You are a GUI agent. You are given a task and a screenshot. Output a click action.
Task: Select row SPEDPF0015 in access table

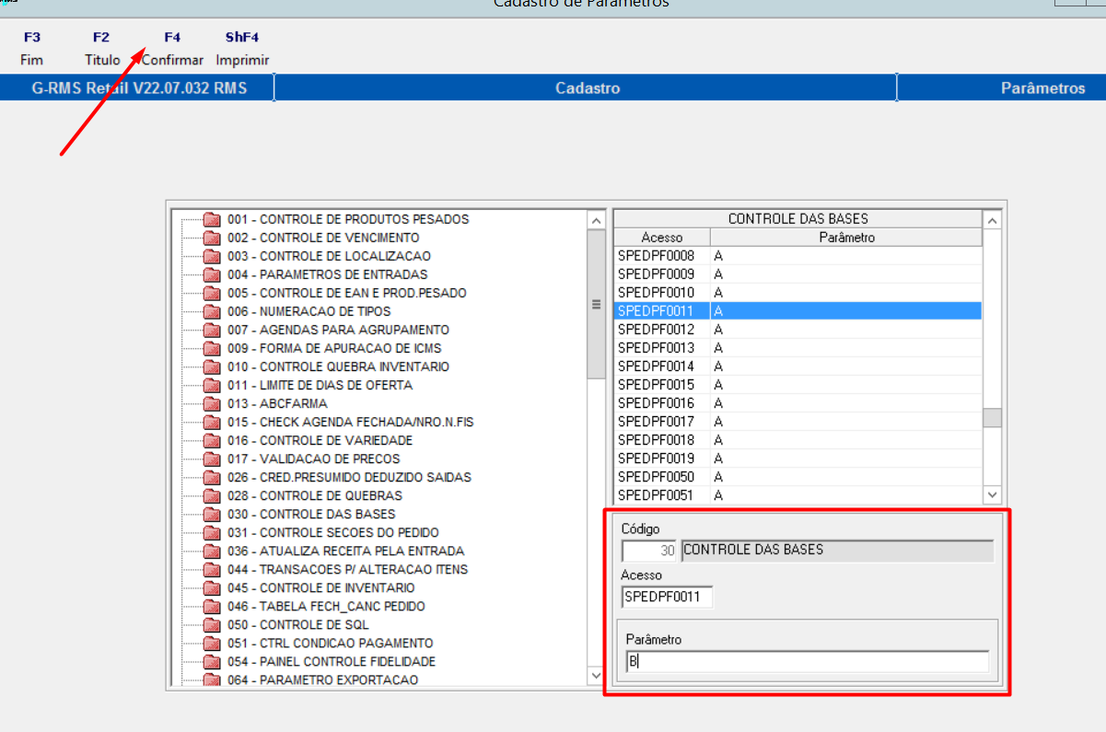pos(797,385)
